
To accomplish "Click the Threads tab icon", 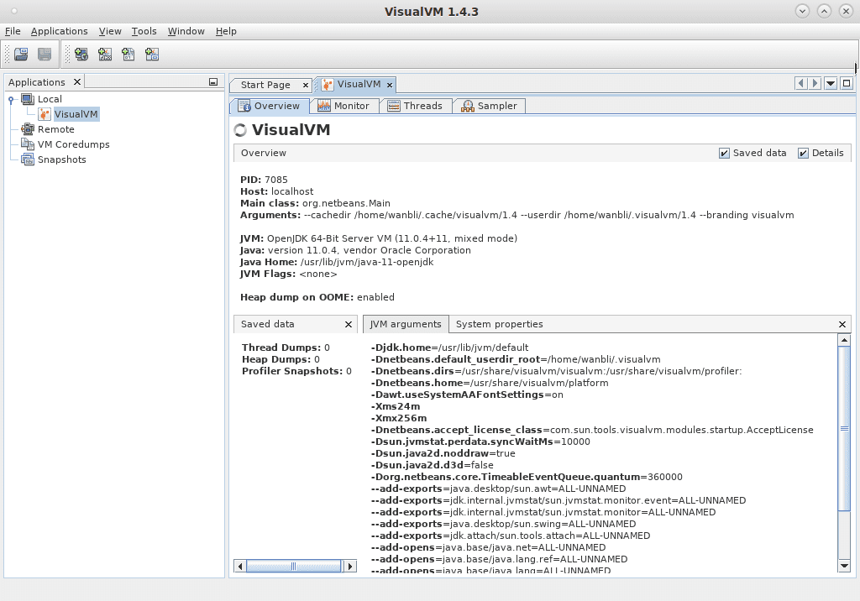I will pyautogui.click(x=394, y=106).
